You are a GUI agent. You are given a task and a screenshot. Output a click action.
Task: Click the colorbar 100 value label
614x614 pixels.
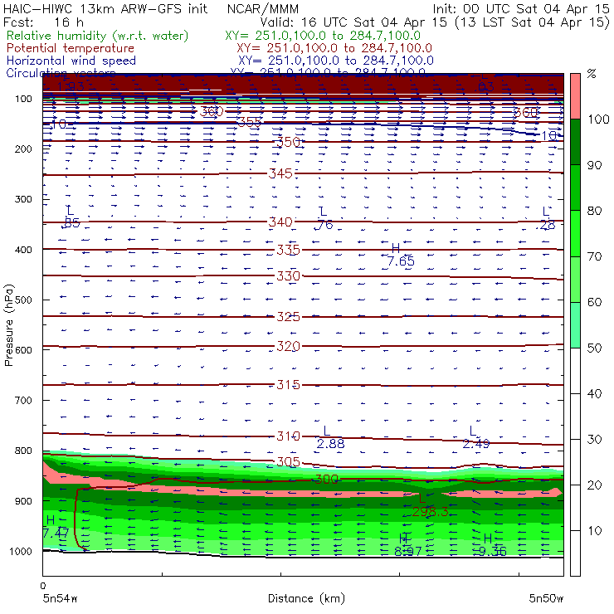599,119
